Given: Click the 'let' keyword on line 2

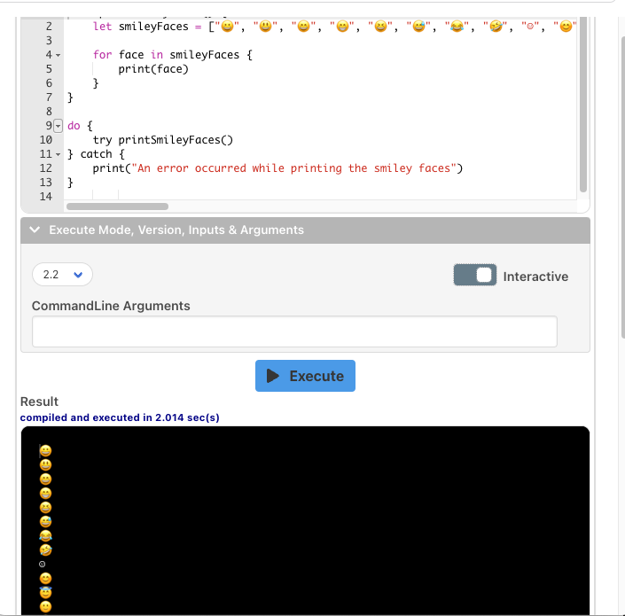Looking at the screenshot, I should click(x=103, y=27).
